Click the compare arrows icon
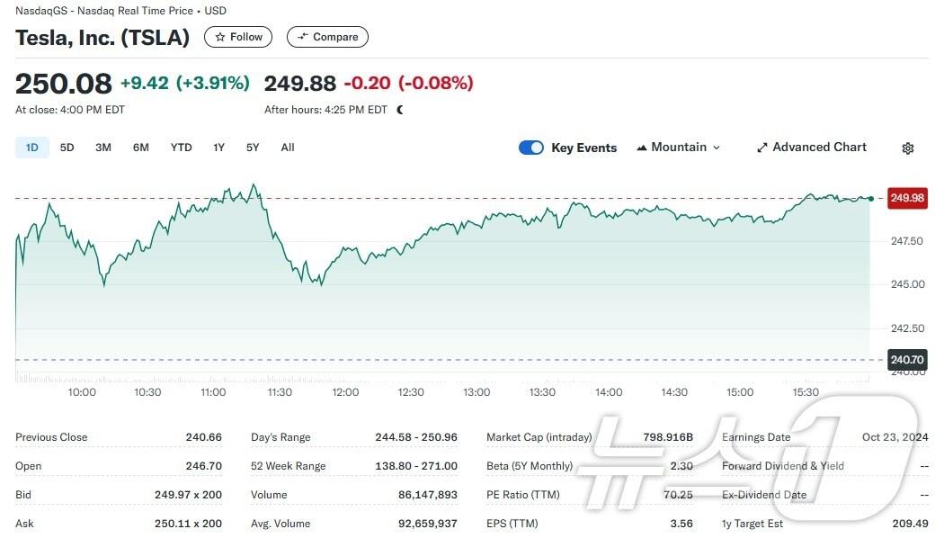This screenshot has width=935, height=538. click(x=303, y=37)
